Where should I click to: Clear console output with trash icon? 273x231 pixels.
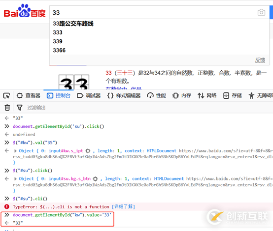pos(7,108)
